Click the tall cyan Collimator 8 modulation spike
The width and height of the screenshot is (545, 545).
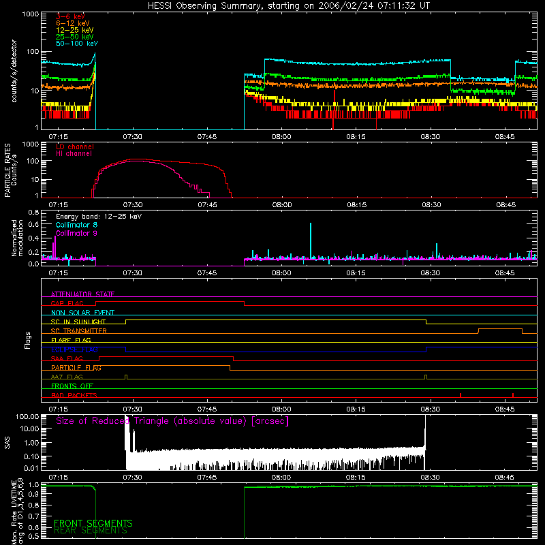pos(311,240)
